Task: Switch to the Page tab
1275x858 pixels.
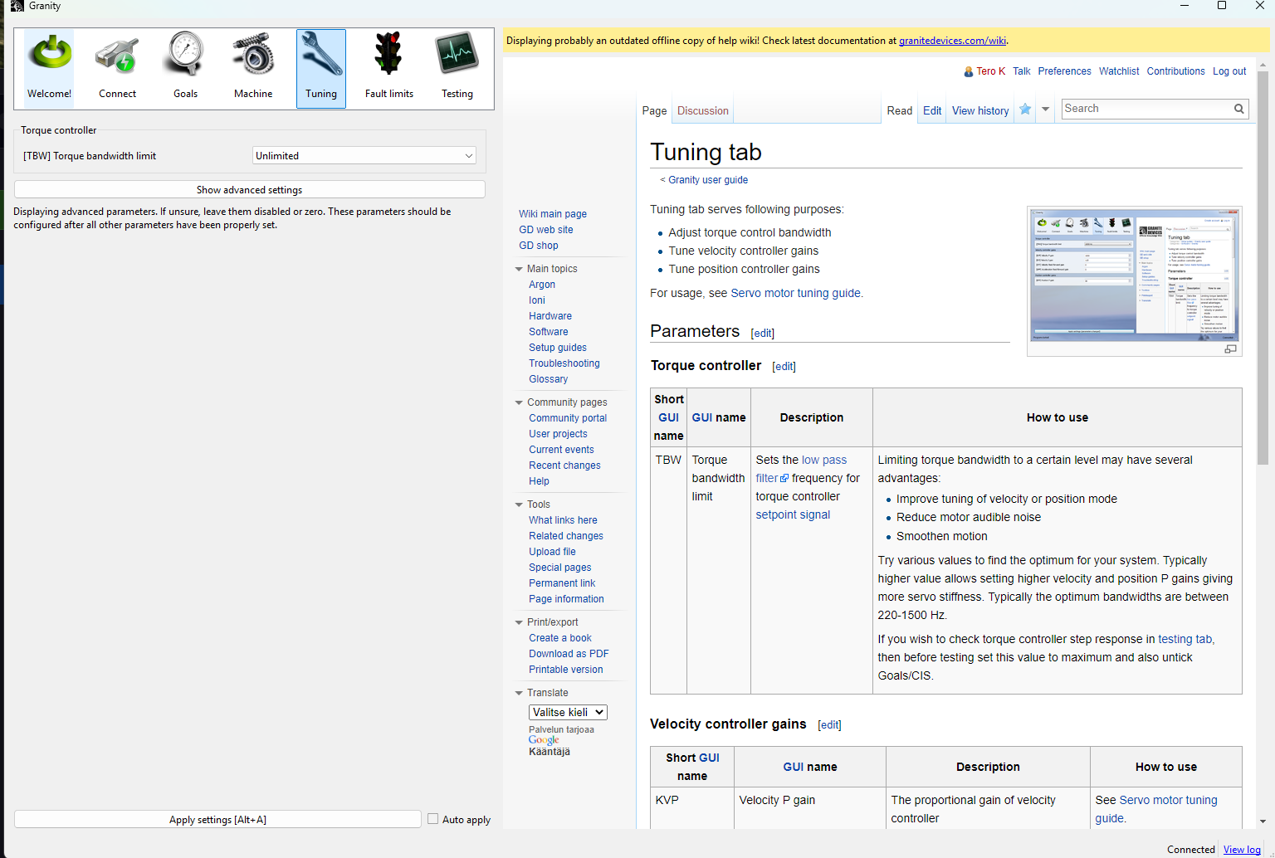Action: pos(654,110)
